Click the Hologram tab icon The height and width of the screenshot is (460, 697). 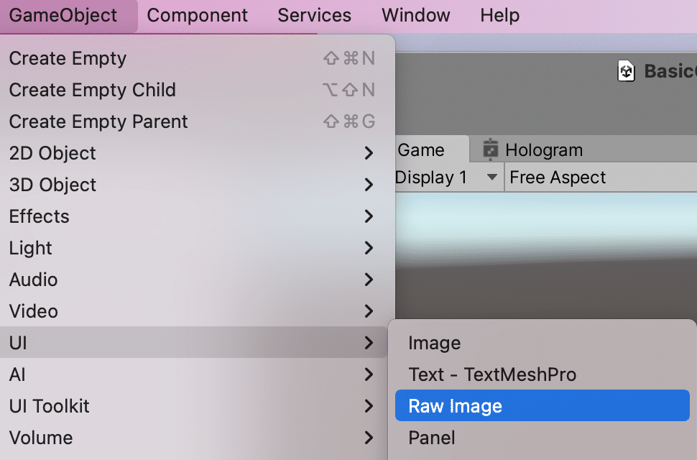click(x=491, y=149)
